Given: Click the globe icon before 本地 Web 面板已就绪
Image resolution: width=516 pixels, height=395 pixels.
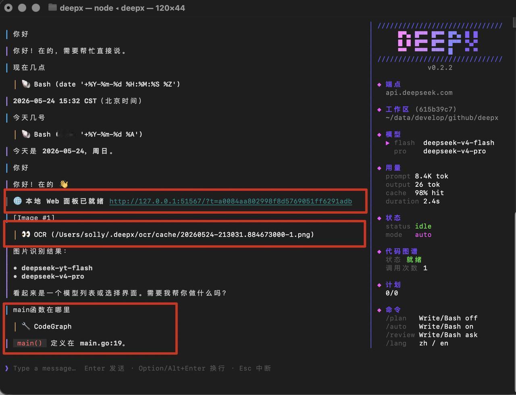Looking at the screenshot, I should [x=17, y=201].
